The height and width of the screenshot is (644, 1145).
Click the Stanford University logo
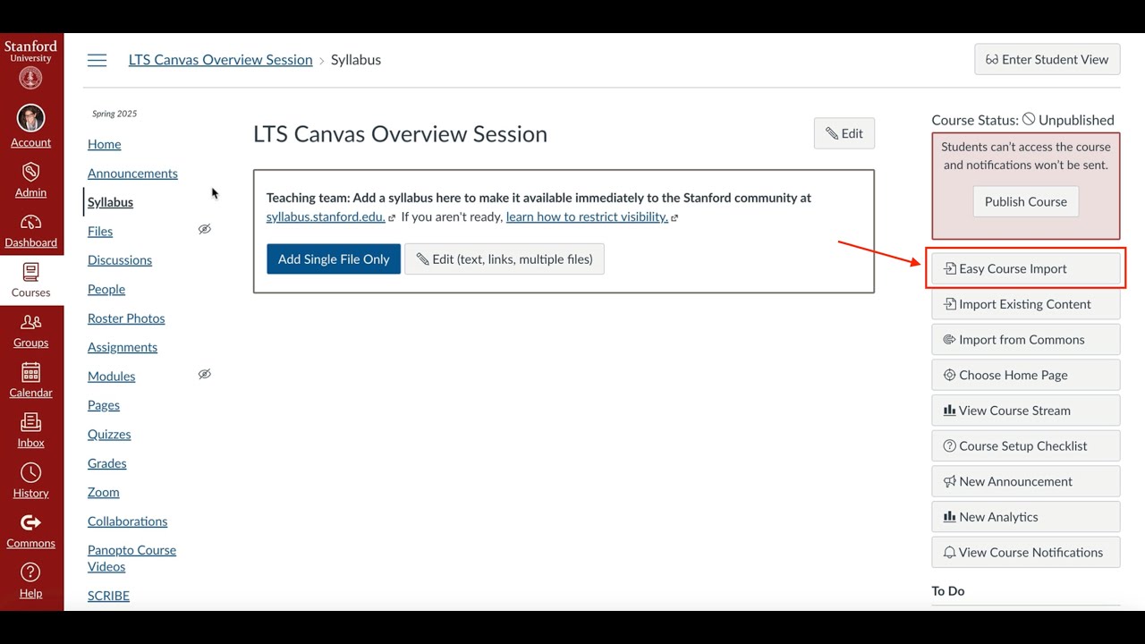click(x=31, y=64)
